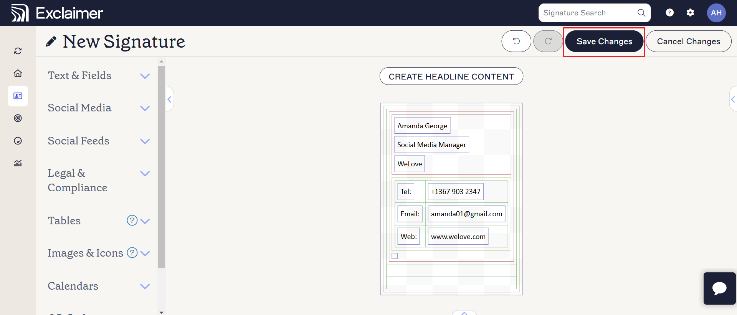The width and height of the screenshot is (737, 315).
Task: Open the settings gear icon
Action: (x=690, y=13)
